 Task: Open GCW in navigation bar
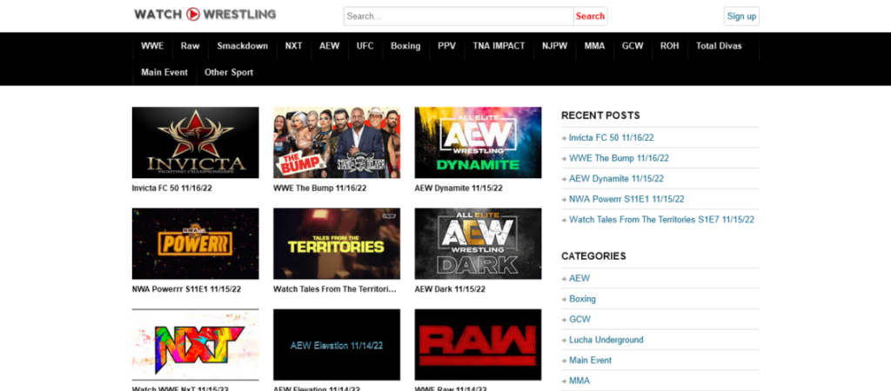[633, 46]
